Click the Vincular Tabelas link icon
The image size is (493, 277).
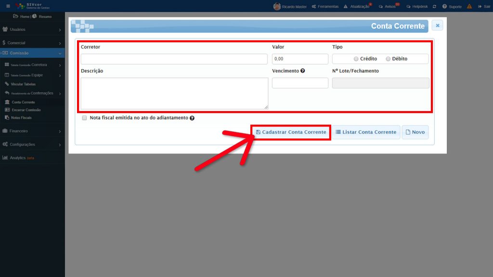(7, 84)
